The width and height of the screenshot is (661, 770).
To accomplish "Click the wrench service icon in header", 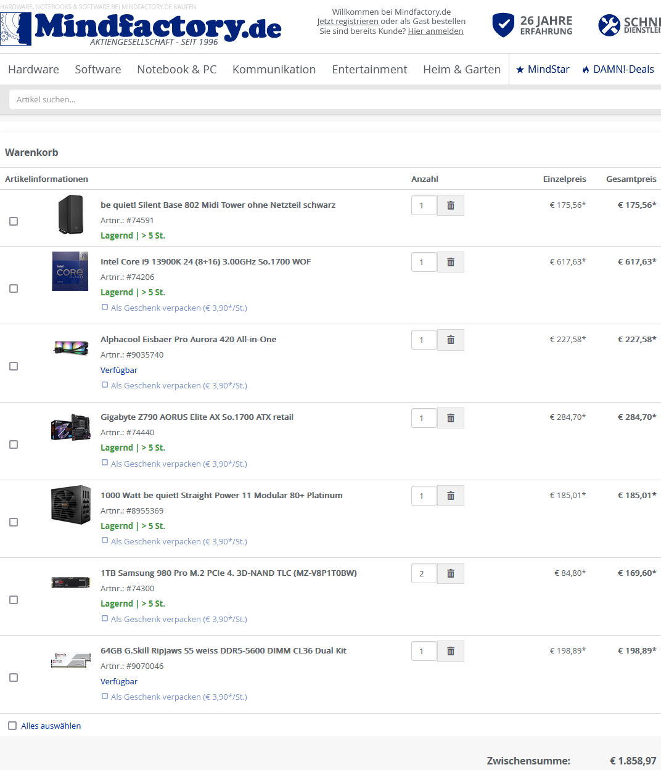I will click(609, 25).
